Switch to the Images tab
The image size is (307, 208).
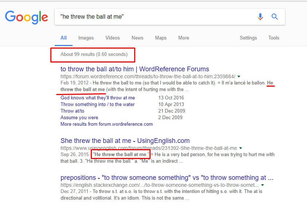tap(86, 38)
